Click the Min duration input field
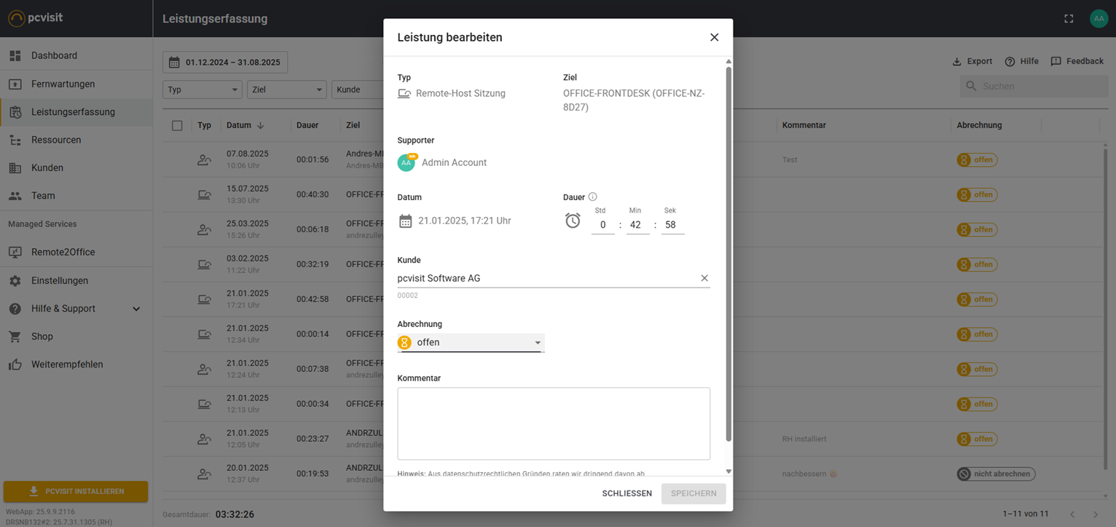This screenshot has width=1116, height=527. click(x=635, y=226)
